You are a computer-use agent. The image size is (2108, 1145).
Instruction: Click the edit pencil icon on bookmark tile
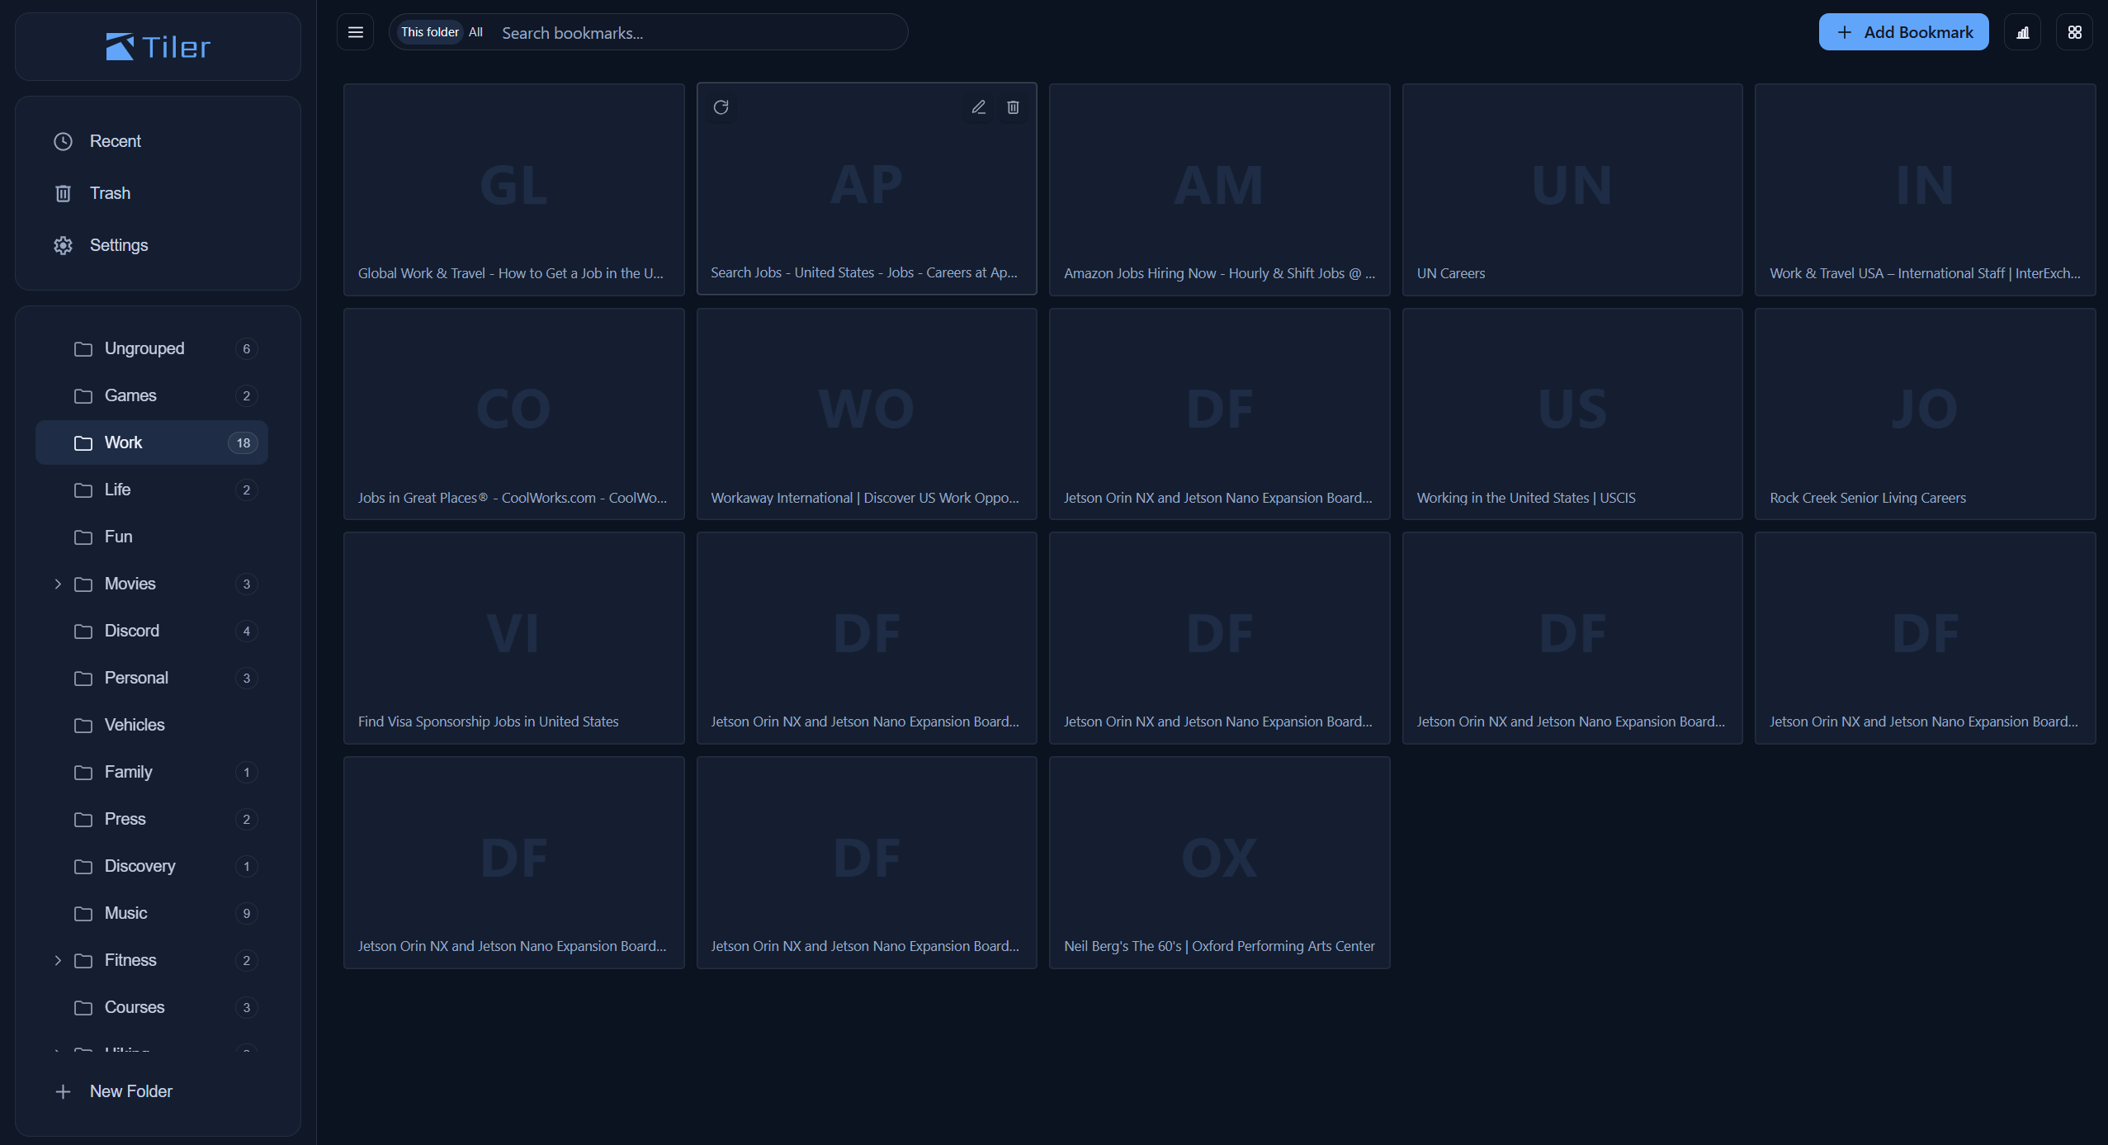[978, 107]
